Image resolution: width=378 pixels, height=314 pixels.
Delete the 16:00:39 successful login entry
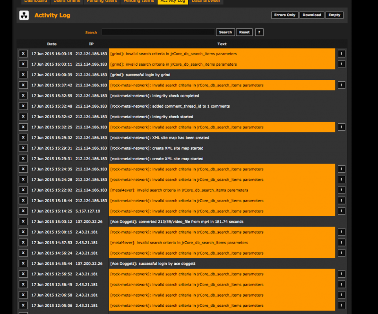(x=23, y=75)
